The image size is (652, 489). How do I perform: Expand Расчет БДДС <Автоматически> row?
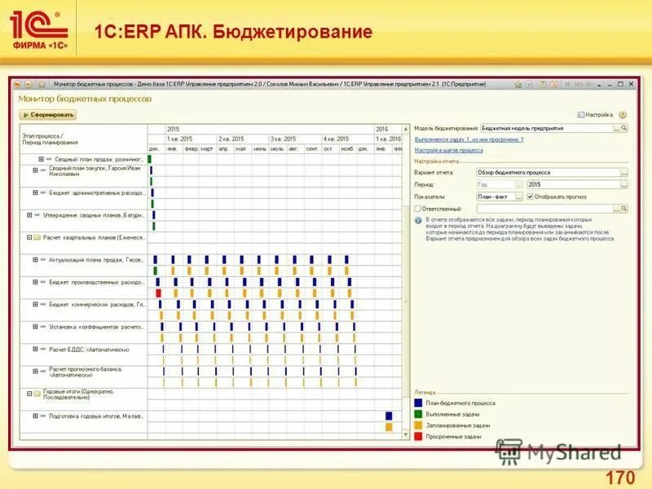point(35,350)
